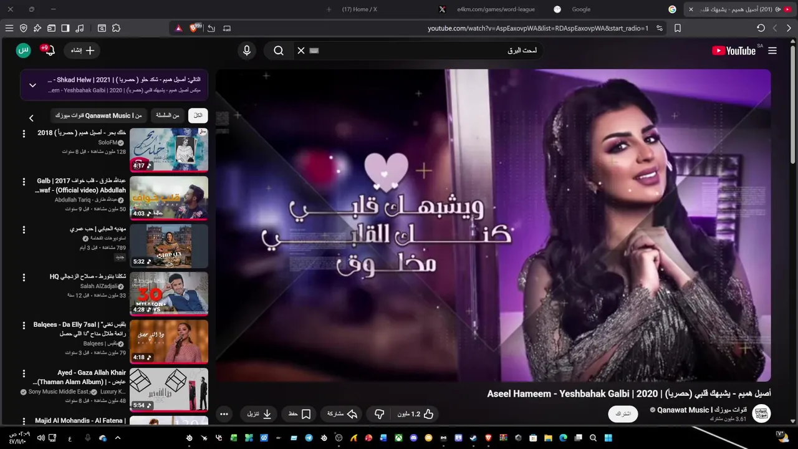Open the tab search icon
Viewport: 798px width, 449px height.
pyautogui.click(x=102, y=28)
